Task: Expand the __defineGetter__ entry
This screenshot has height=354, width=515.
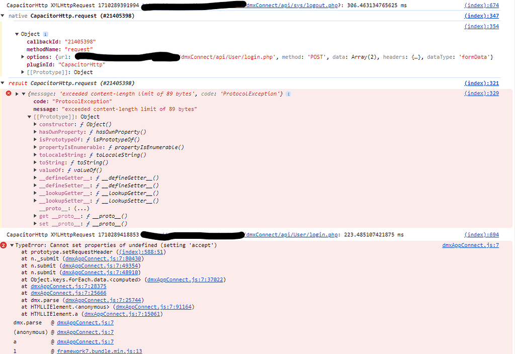Action: point(35,178)
